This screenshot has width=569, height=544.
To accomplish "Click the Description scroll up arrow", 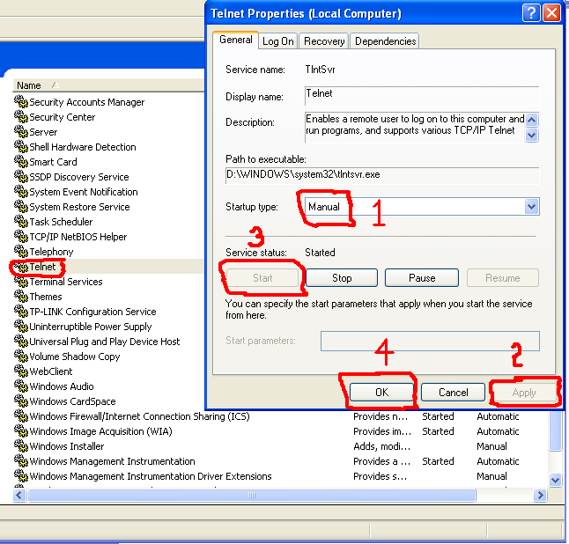I will pyautogui.click(x=532, y=120).
